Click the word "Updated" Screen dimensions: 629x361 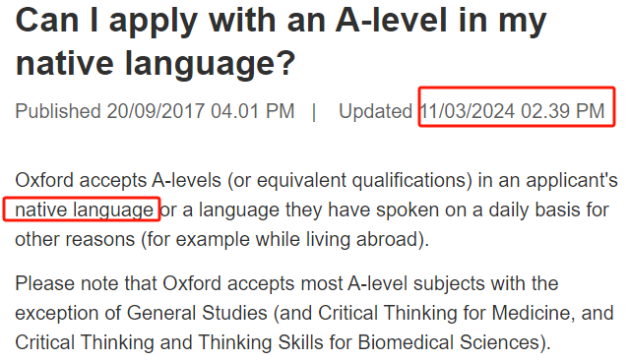click(375, 111)
